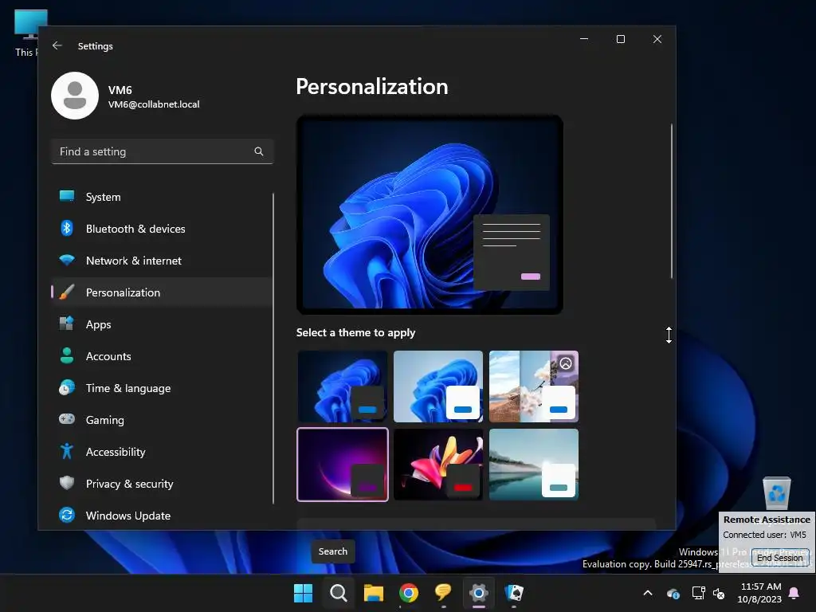Viewport: 816px width, 612px height.
Task: Click the Privacy & security shield icon
Action: coord(67,483)
